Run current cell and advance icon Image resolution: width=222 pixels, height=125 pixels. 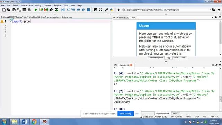pos(46,10)
